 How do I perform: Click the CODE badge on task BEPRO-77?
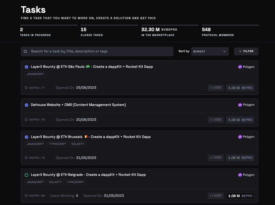216,88
